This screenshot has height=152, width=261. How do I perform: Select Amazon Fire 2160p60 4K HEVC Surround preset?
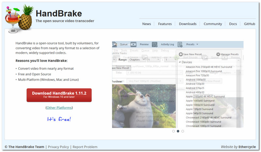coord(209,67)
